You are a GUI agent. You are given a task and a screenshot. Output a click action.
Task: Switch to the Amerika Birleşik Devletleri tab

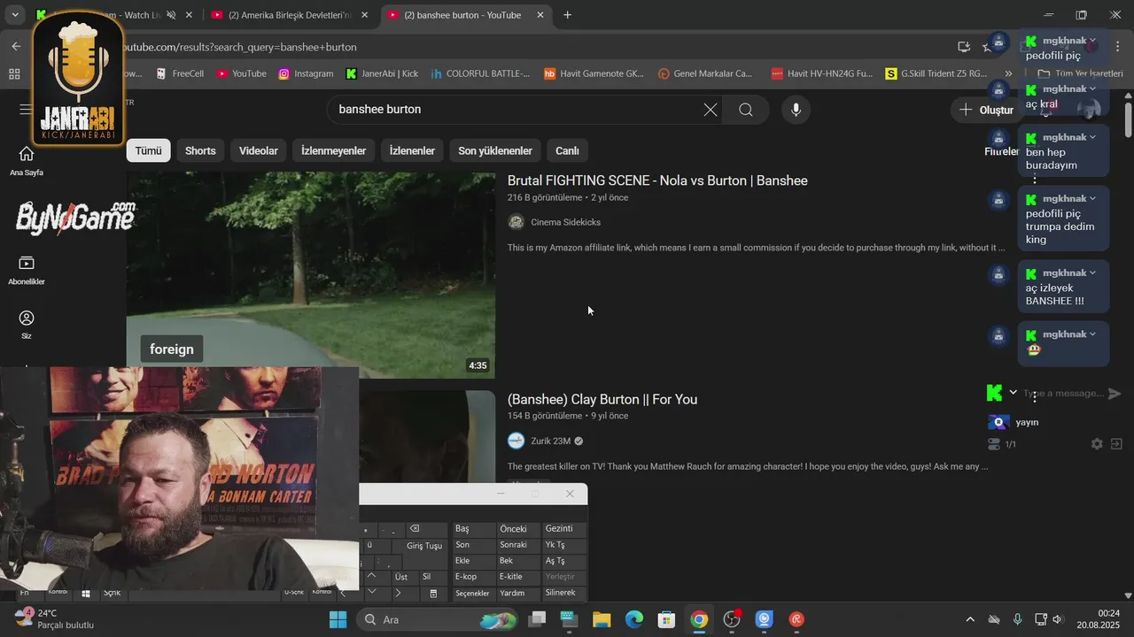click(x=289, y=15)
